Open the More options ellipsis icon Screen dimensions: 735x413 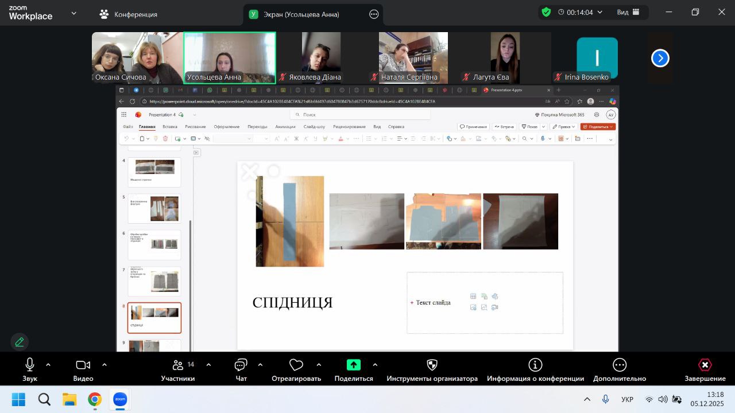click(620, 365)
